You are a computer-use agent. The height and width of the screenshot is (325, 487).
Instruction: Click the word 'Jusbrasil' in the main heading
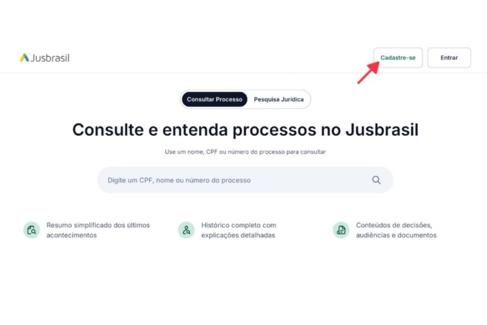[x=382, y=129]
